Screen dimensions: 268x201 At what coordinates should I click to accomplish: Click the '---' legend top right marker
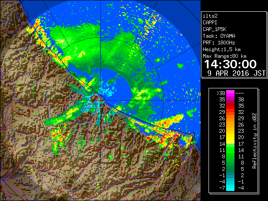tap(240, 93)
